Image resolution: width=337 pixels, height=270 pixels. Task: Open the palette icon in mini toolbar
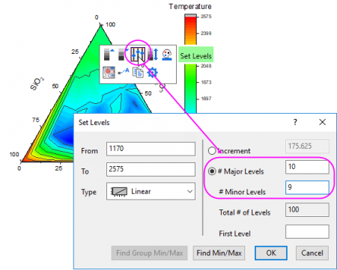click(167, 55)
